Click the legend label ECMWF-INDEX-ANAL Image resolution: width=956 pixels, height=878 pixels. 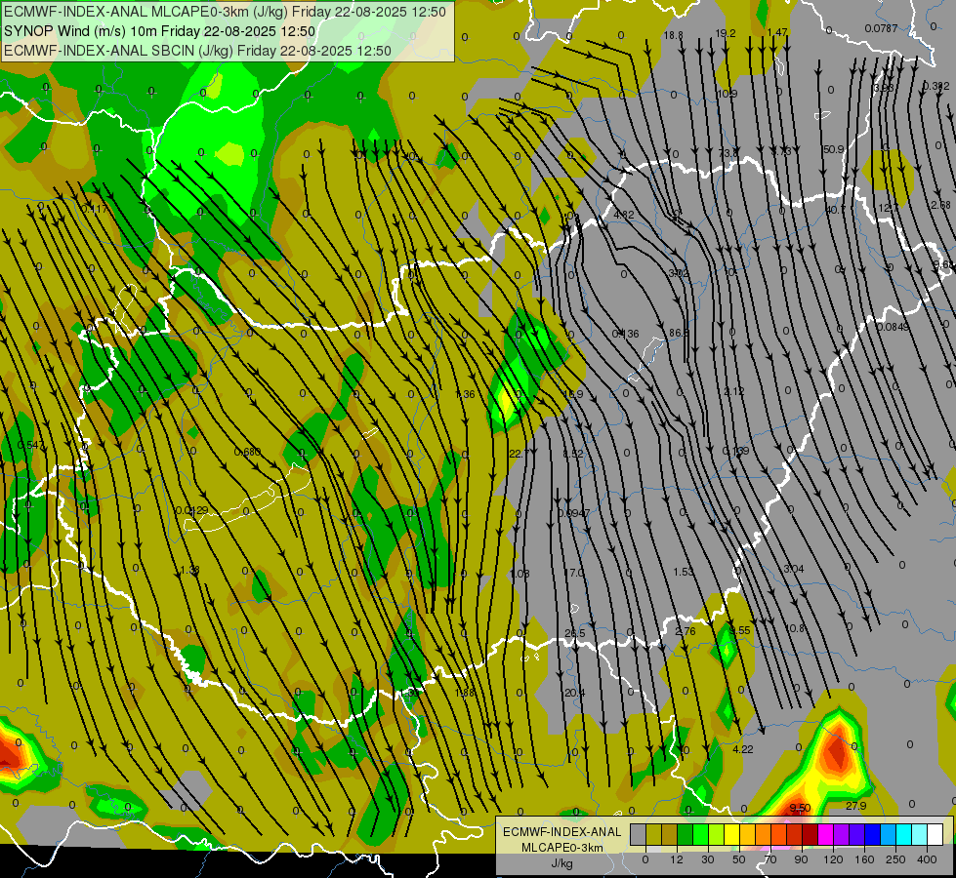tap(562, 832)
